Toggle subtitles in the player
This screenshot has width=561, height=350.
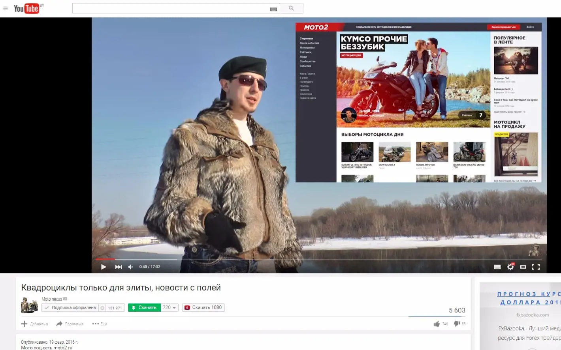(497, 267)
